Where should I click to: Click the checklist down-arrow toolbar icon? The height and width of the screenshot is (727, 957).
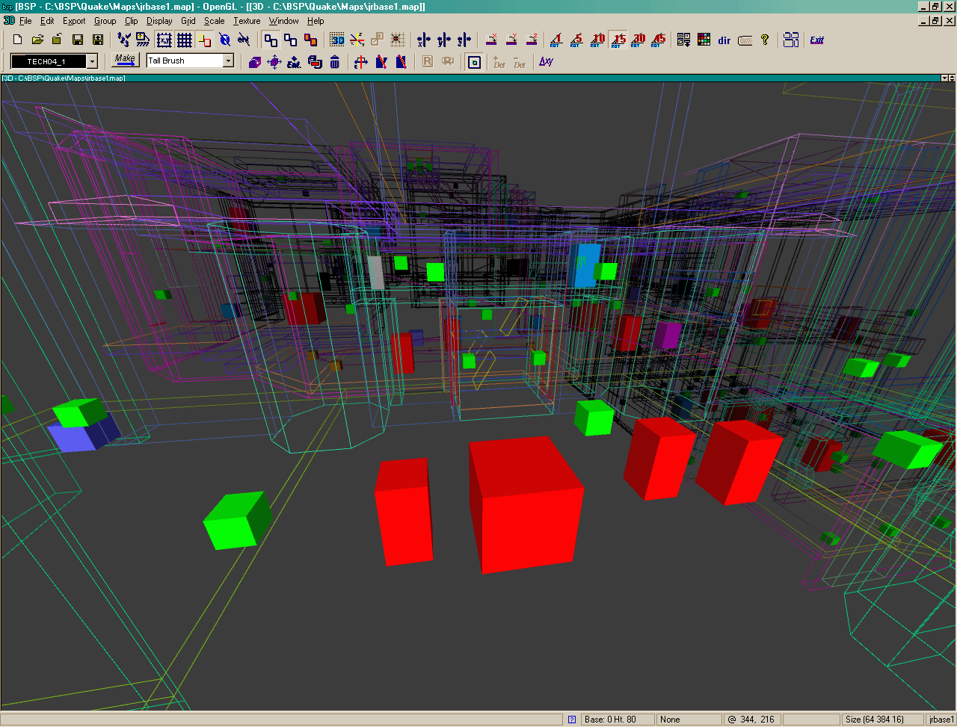(x=683, y=40)
